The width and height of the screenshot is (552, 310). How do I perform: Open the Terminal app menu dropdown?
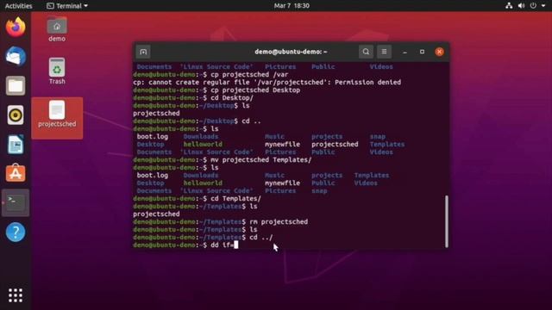pyautogui.click(x=67, y=6)
